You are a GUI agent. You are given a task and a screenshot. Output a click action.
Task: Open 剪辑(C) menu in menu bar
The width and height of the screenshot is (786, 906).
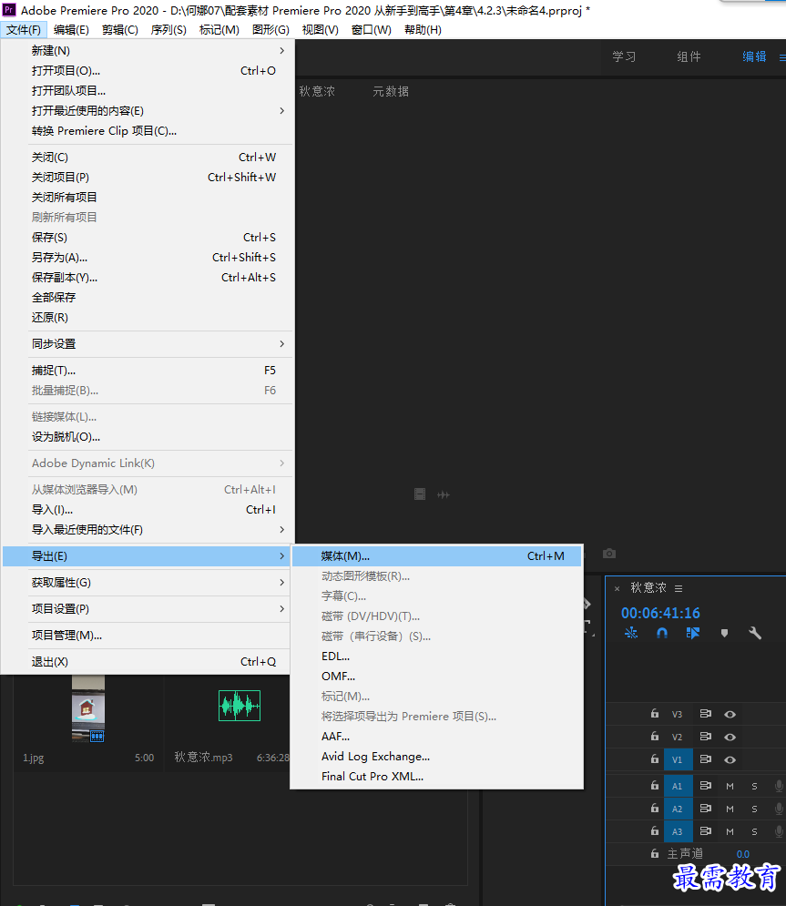click(x=119, y=30)
